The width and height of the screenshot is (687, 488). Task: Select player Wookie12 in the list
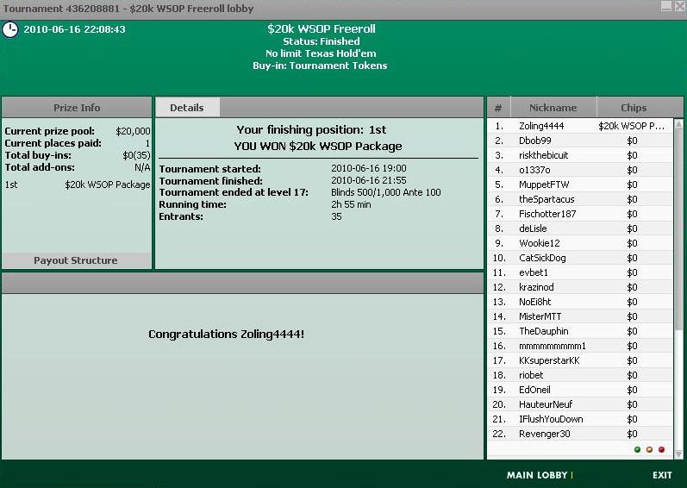pos(580,243)
